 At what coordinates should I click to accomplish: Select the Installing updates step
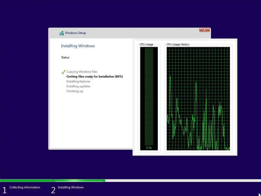[78, 86]
